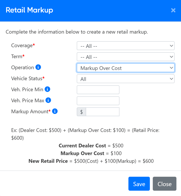Viewport: 181px width, 196px height.
Task: Open the Operation dropdown showing Markup Over Cost
Action: 126,68
